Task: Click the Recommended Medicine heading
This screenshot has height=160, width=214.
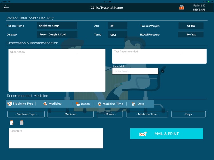Action: tap(27, 96)
